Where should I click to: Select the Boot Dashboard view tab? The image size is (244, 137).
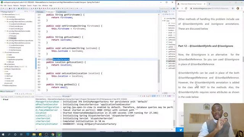click(x=7, y=91)
